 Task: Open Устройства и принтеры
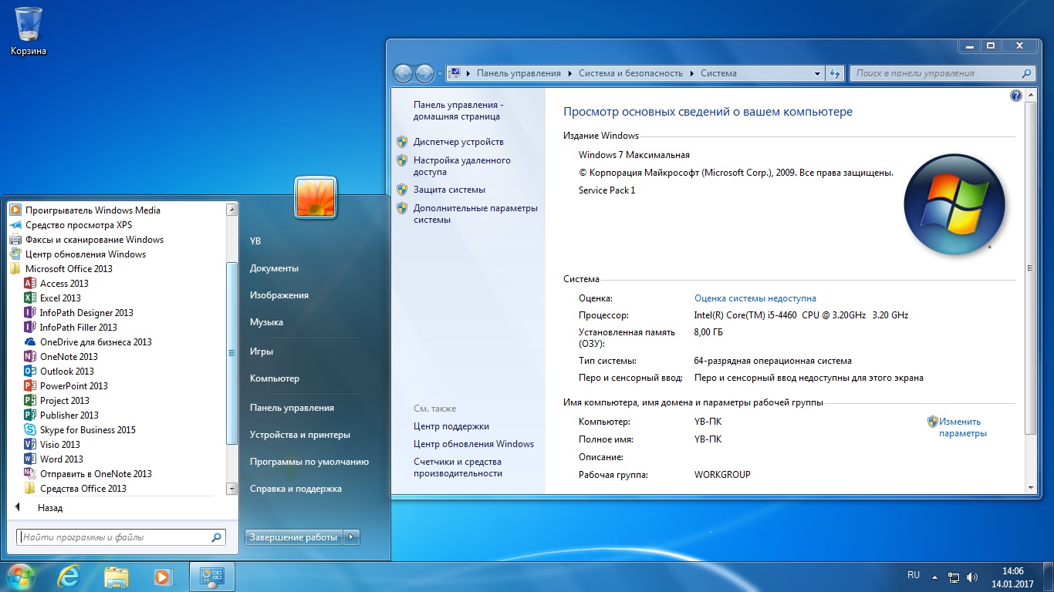coord(300,435)
